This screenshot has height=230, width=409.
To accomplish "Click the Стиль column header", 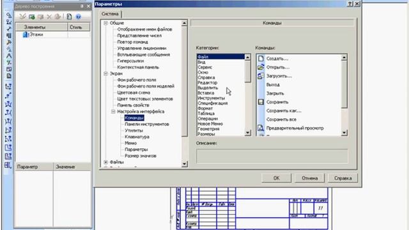I will click(x=79, y=27).
